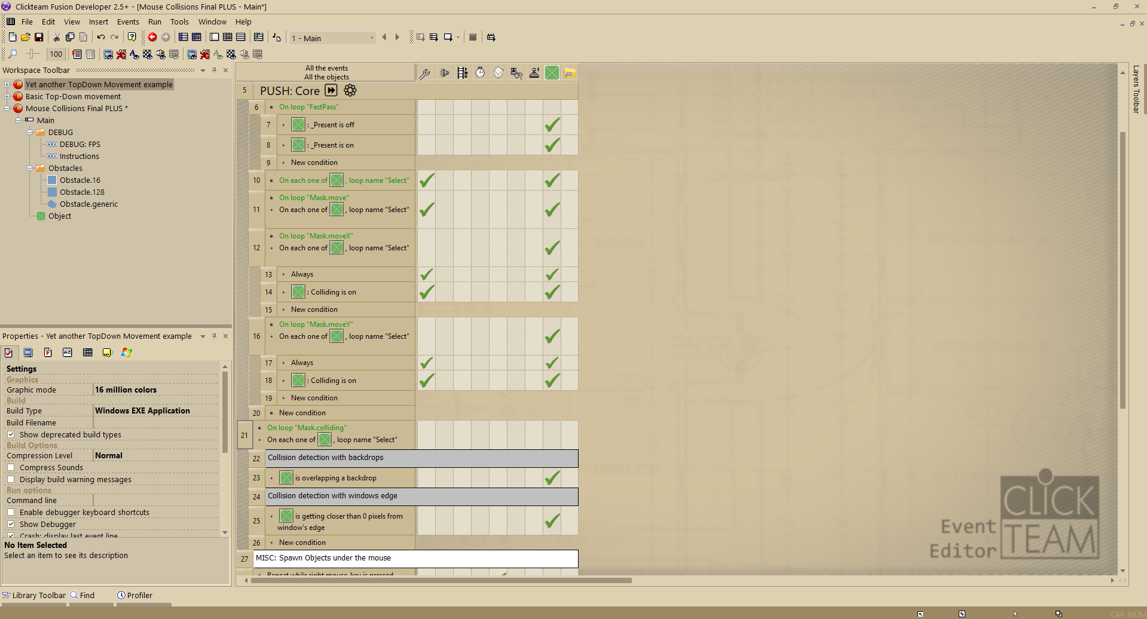Toggle Show deprecated build types checkbox
Image resolution: width=1147 pixels, height=619 pixels.
pyautogui.click(x=11, y=434)
